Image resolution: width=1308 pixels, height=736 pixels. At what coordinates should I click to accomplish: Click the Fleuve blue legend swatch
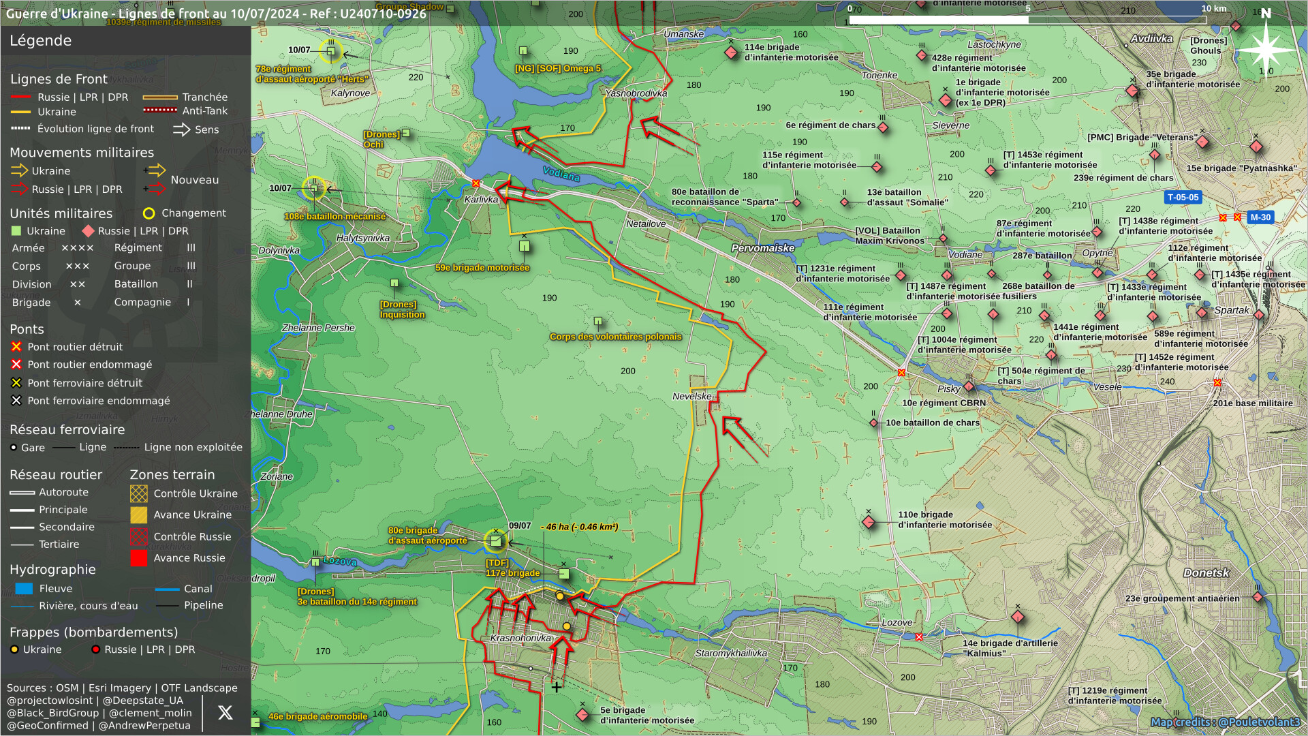pos(24,589)
